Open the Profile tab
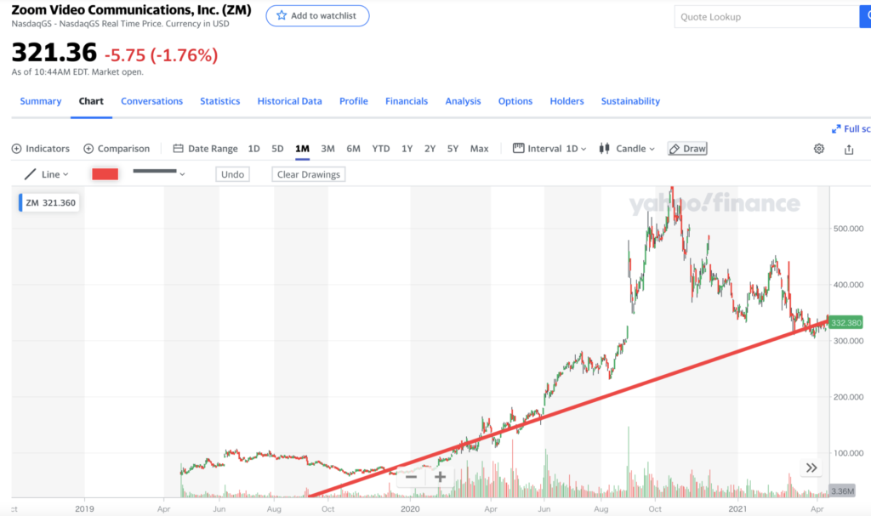The width and height of the screenshot is (871, 516). pos(353,101)
